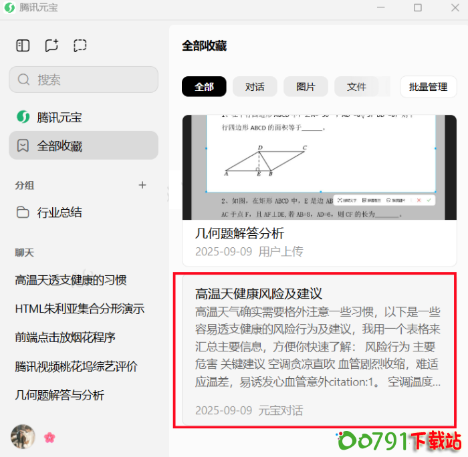Click the green 腾讯元宝 sidebar logo icon
The height and width of the screenshot is (457, 468).
(23, 117)
